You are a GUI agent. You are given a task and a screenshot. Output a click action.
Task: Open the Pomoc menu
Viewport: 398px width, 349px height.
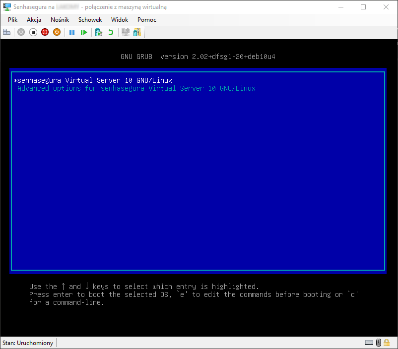pyautogui.click(x=147, y=20)
